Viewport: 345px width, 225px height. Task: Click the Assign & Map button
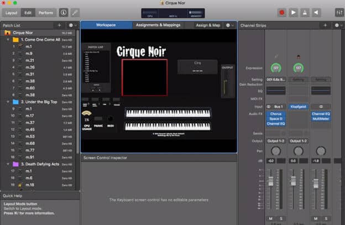point(208,25)
